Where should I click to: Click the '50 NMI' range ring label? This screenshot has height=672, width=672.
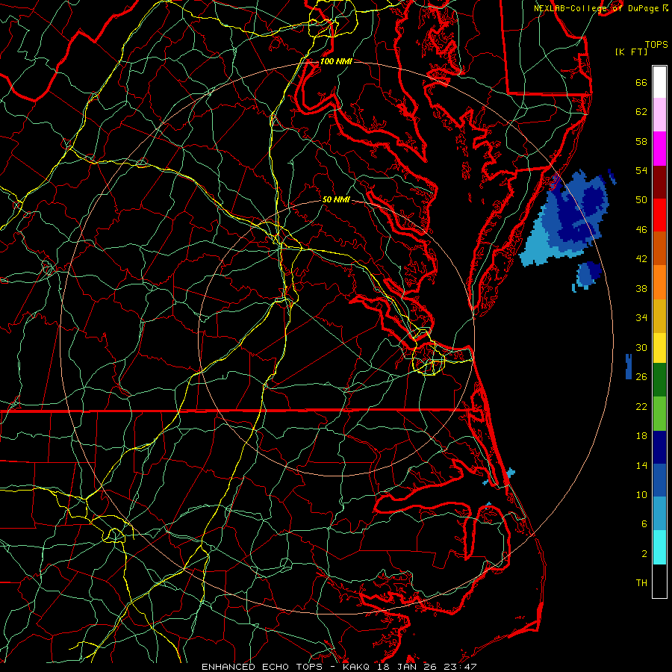click(336, 199)
